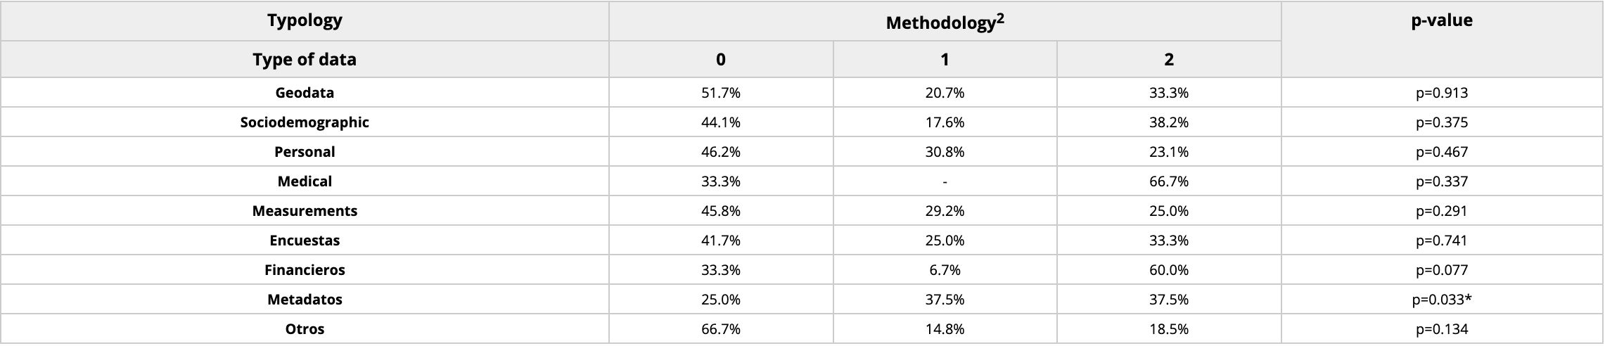Click the Methodology header cell

click(x=944, y=23)
